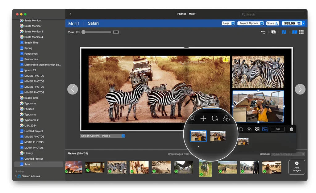
Task: Click the Edit button on the photo bar
Action: 278,129
